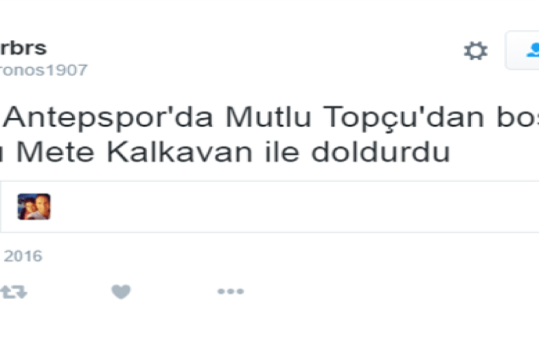Click the 2016 tweet timestamp
Screen dimensions: 539x339
pyautogui.click(x=22, y=256)
